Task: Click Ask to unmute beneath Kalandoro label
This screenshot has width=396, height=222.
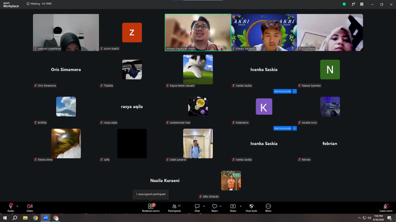Action: coord(282,128)
